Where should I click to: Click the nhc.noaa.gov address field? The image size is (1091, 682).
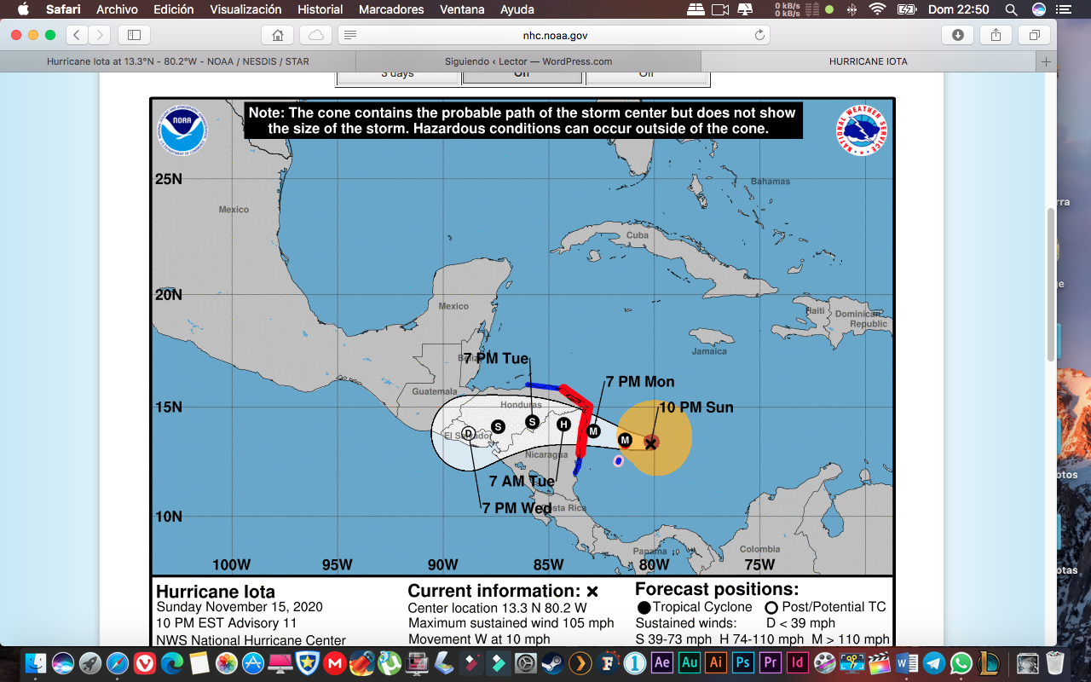click(x=554, y=35)
